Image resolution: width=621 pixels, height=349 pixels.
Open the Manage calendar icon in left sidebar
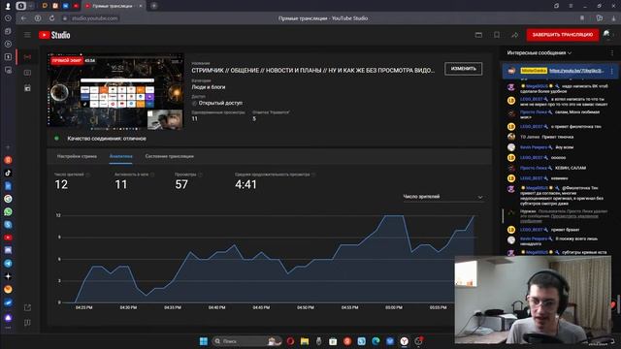click(27, 88)
